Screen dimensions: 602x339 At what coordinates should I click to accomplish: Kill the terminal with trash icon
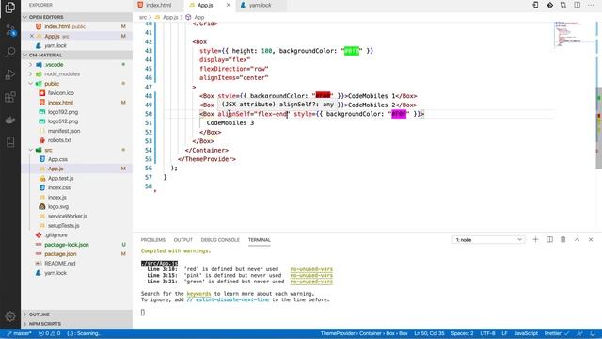(x=563, y=239)
